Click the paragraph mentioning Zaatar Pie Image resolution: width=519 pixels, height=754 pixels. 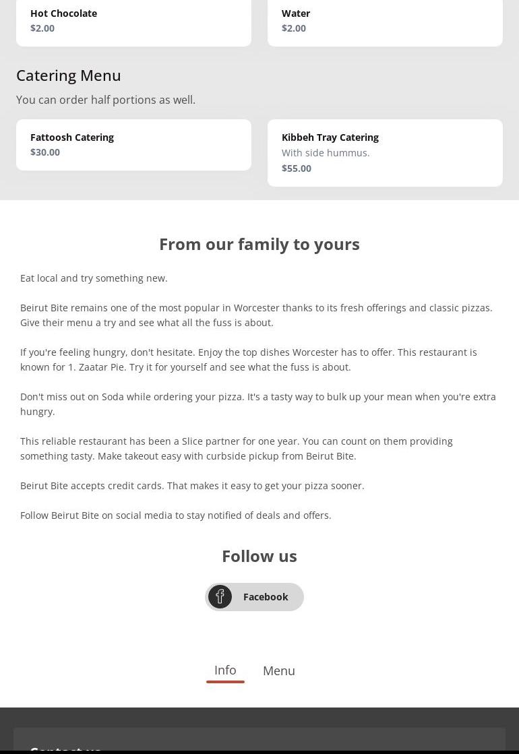248,359
